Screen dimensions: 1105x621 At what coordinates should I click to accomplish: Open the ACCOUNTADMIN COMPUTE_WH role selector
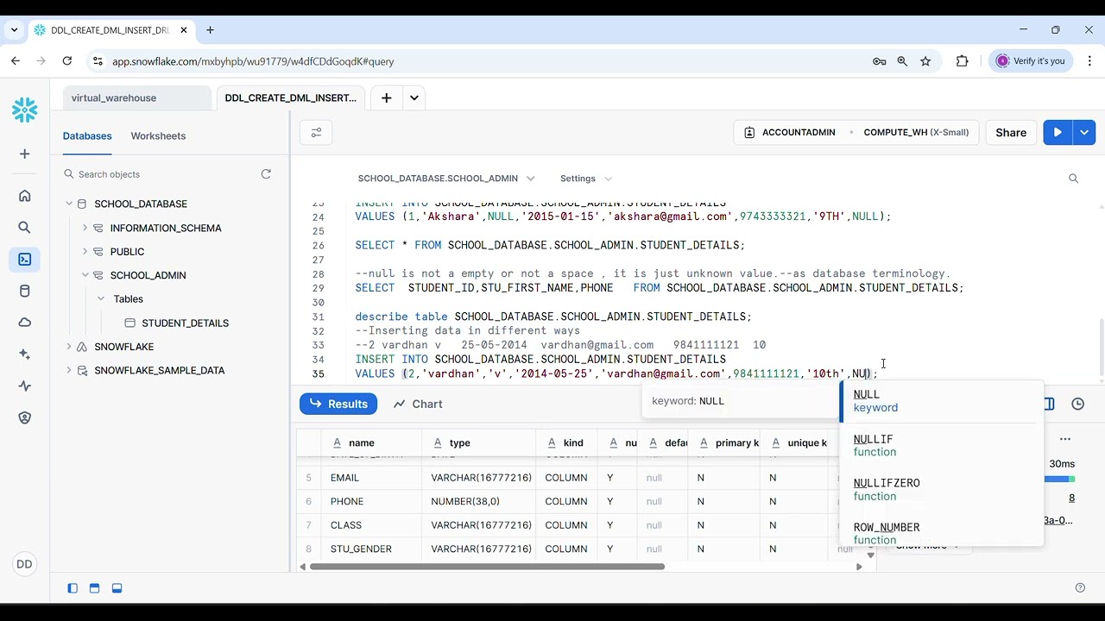tap(856, 132)
